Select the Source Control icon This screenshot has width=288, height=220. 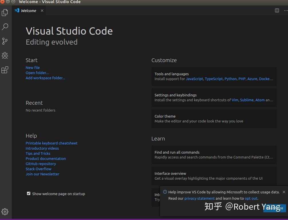5,41
